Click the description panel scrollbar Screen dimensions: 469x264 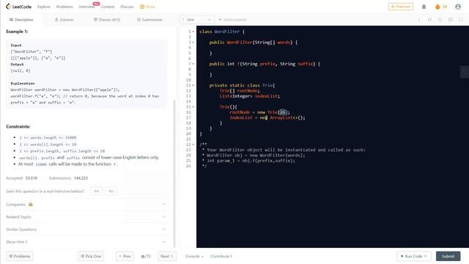[174, 174]
